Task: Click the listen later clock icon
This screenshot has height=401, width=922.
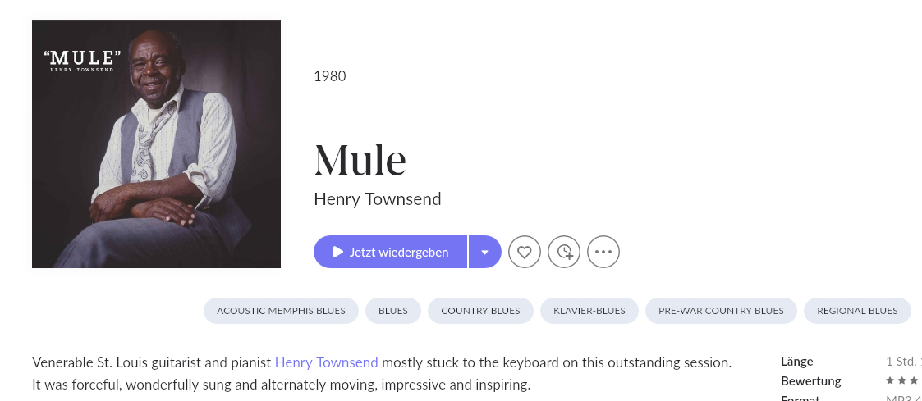Action: pos(564,252)
